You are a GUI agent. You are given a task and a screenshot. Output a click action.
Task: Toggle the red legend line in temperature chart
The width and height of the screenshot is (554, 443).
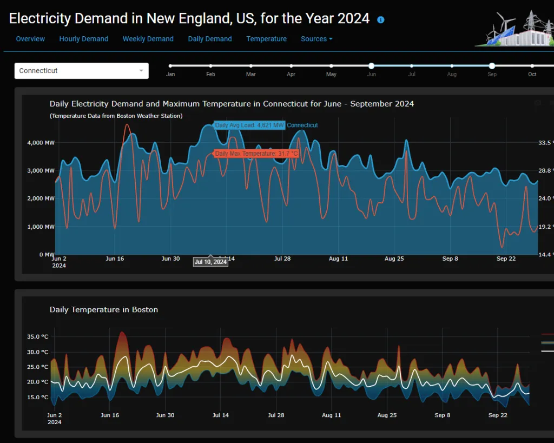[x=547, y=335]
